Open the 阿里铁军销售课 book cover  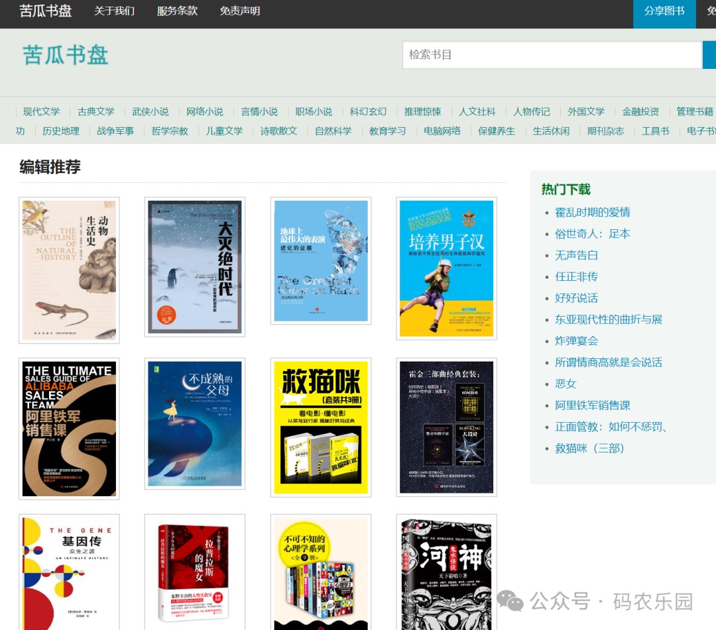pyautogui.click(x=69, y=429)
